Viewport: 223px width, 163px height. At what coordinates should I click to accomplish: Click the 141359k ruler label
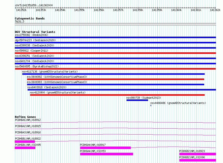coord(157,10)
